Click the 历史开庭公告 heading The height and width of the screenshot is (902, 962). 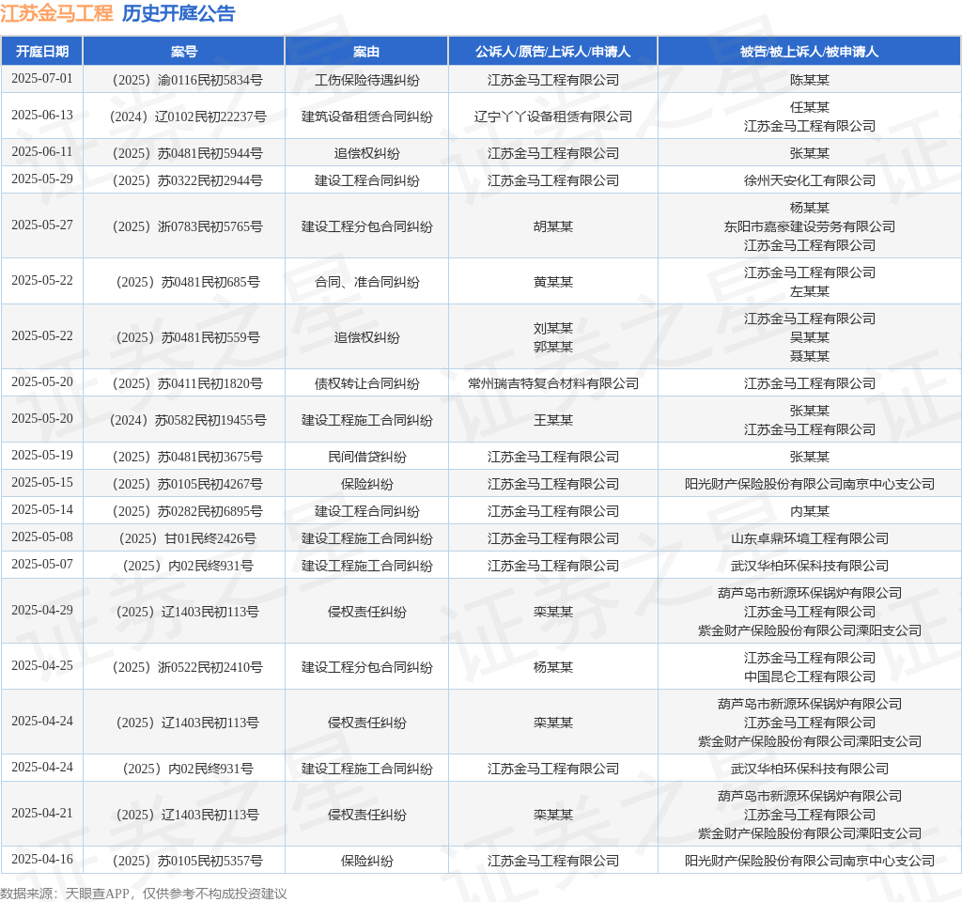pyautogui.click(x=178, y=13)
